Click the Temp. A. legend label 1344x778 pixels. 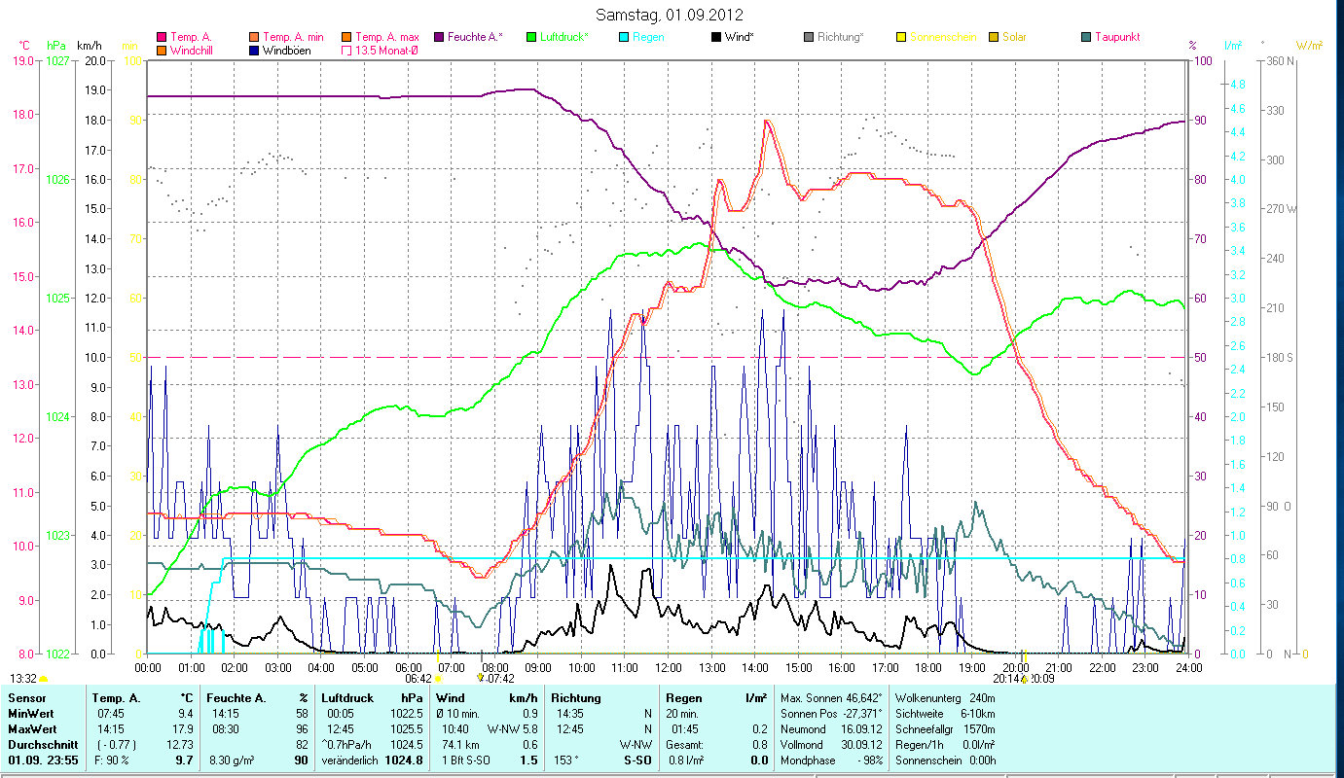pos(191,37)
